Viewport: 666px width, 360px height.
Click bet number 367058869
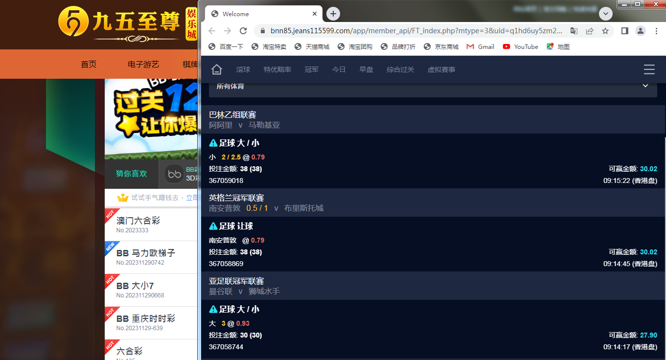[226, 264]
